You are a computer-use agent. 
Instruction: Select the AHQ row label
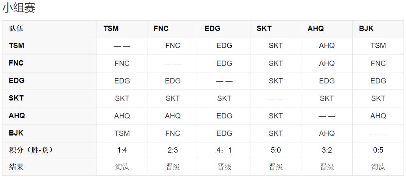[x=17, y=116]
